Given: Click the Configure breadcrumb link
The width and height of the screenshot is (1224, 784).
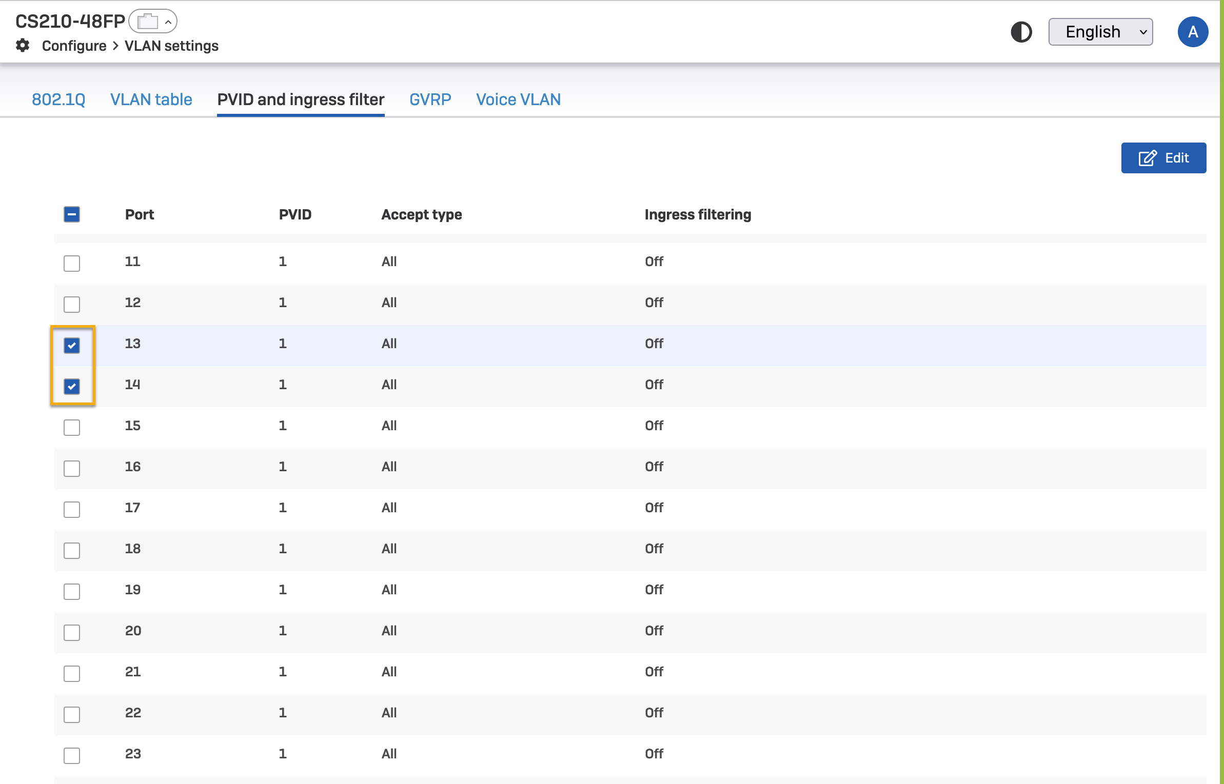Looking at the screenshot, I should pos(74,46).
